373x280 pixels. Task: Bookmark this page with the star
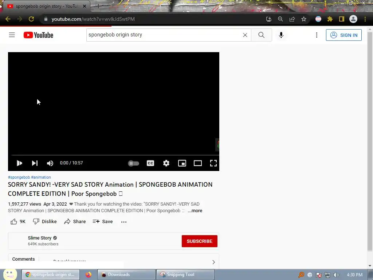click(x=304, y=19)
